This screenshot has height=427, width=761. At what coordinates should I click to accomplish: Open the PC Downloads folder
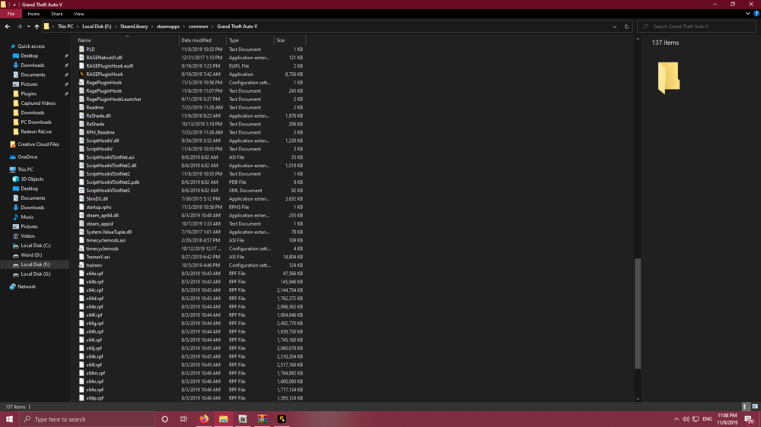36,122
